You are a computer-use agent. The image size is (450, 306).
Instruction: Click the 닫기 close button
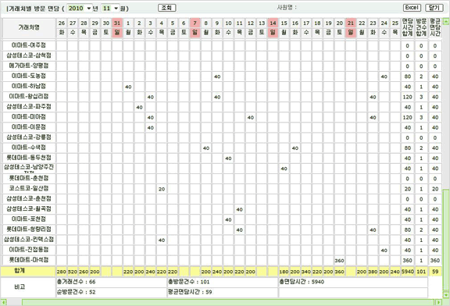tap(434, 8)
